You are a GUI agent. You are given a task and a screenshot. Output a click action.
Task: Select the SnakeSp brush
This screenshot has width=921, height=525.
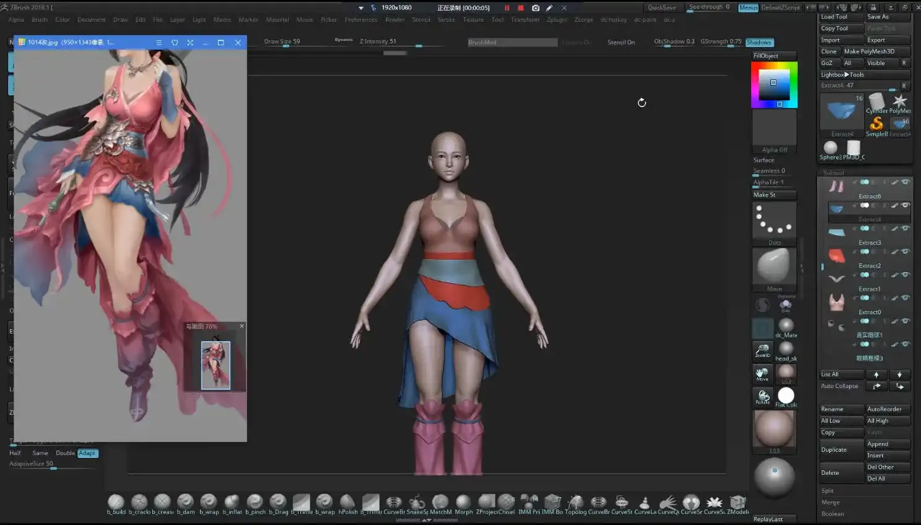(416, 503)
